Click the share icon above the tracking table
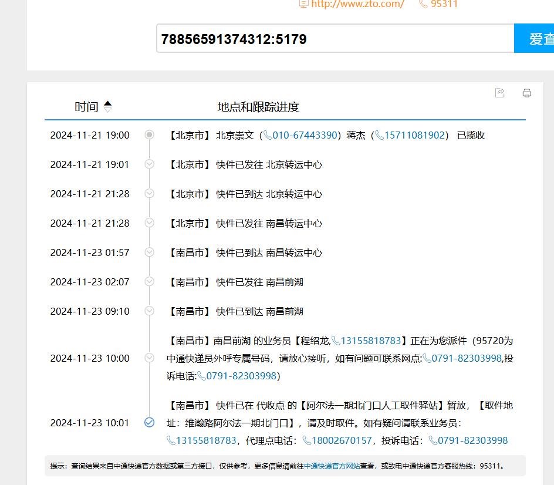The image size is (554, 485). pos(500,93)
